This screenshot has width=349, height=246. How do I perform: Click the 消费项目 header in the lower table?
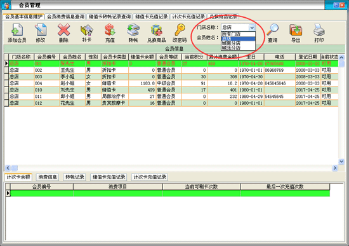(x=118, y=187)
